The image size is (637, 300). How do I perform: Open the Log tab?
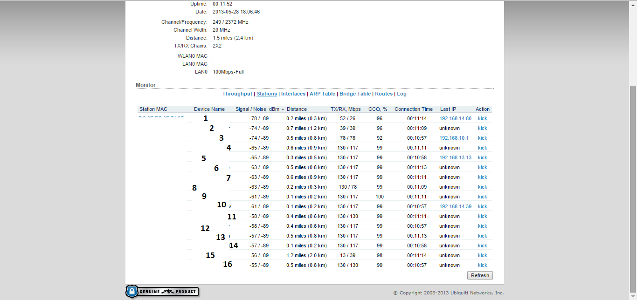(402, 94)
